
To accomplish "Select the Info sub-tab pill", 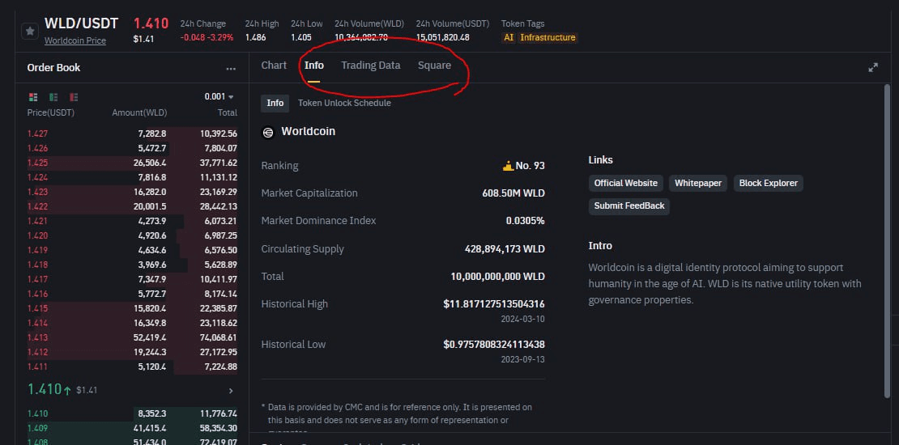I will 275,103.
